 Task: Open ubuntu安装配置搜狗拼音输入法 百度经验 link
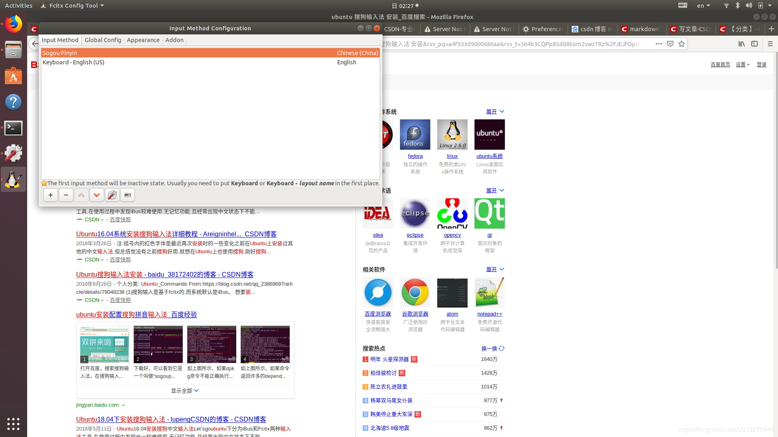[x=137, y=315]
